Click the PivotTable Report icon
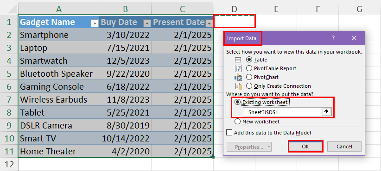This screenshot has height=171, width=381. coord(238,68)
